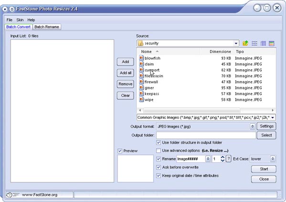Decrease the rename start number
This screenshot has height=202, width=286.
click(x=222, y=160)
